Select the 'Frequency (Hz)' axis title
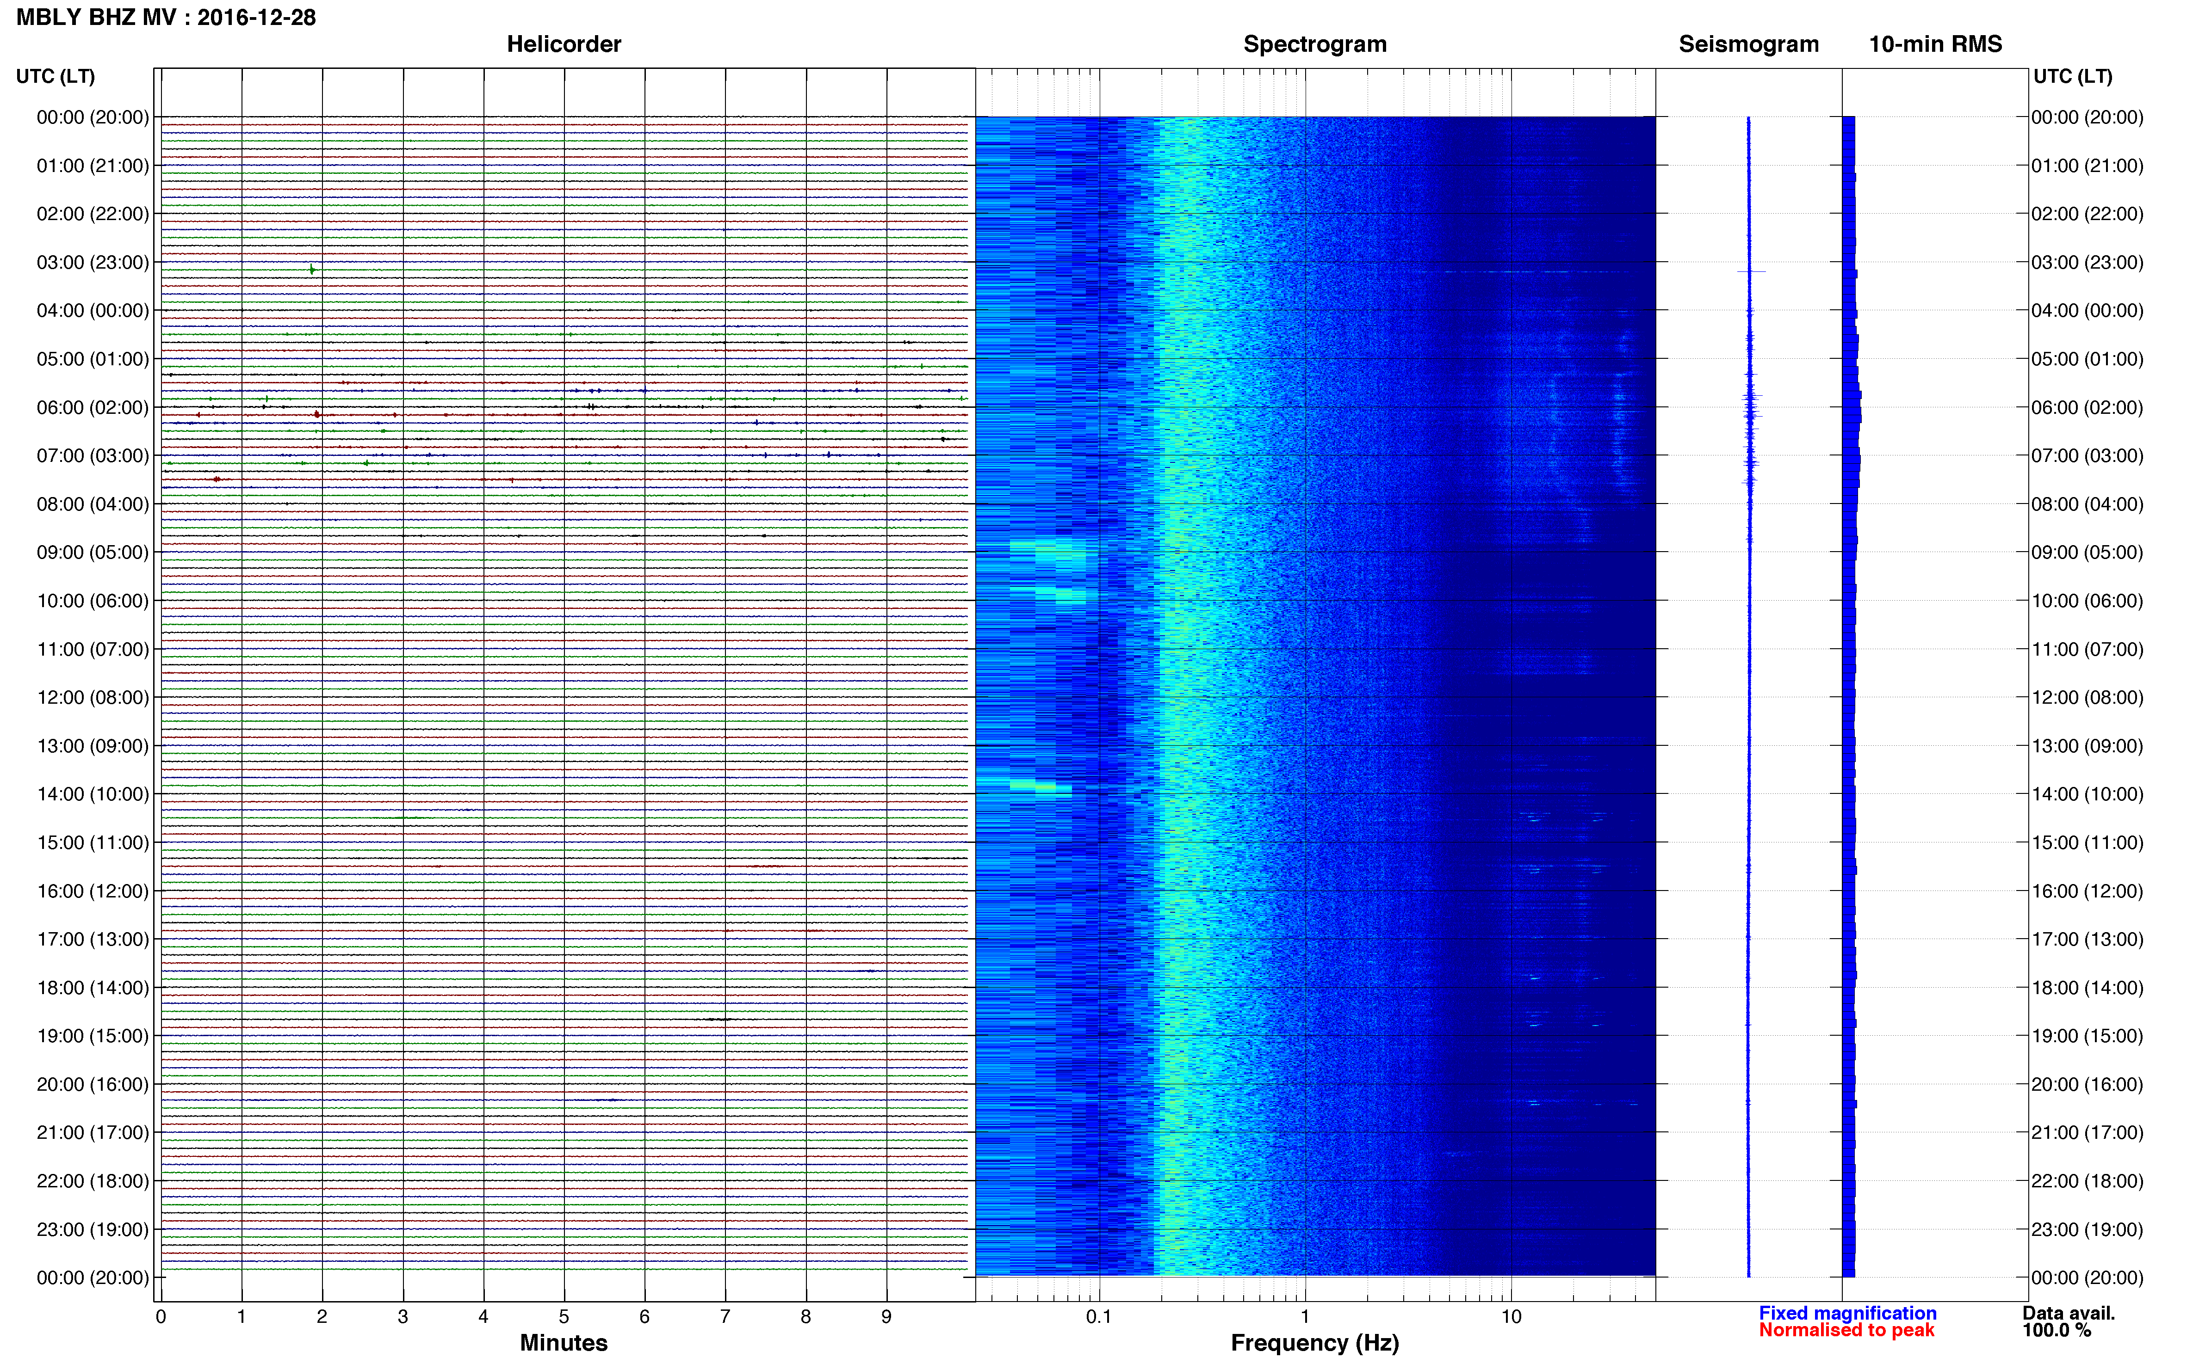The image size is (2193, 1370). click(x=1314, y=1343)
